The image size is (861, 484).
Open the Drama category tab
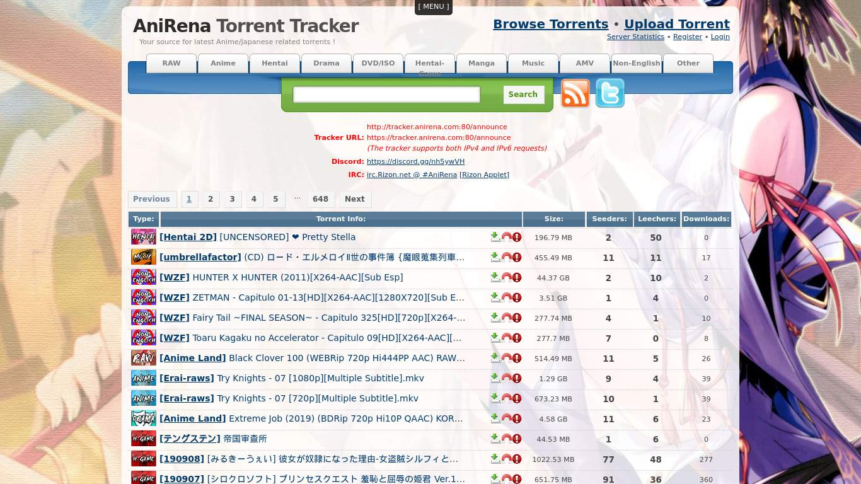[326, 64]
